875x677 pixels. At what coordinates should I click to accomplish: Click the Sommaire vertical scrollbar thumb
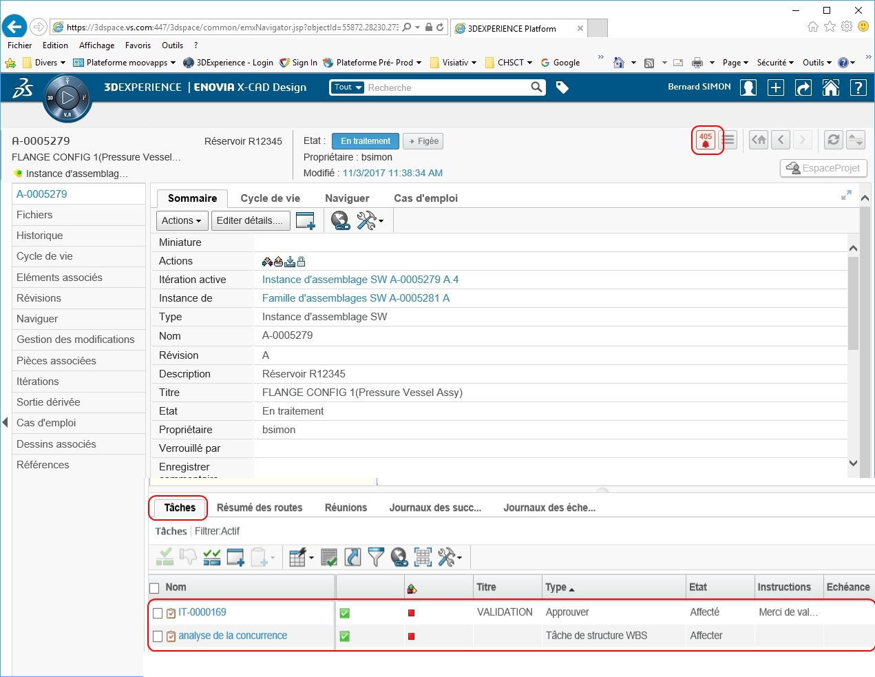854,303
